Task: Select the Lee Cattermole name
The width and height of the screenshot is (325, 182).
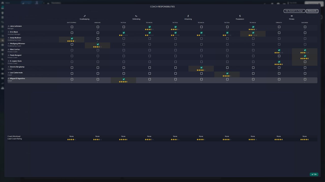Action: 16,73
